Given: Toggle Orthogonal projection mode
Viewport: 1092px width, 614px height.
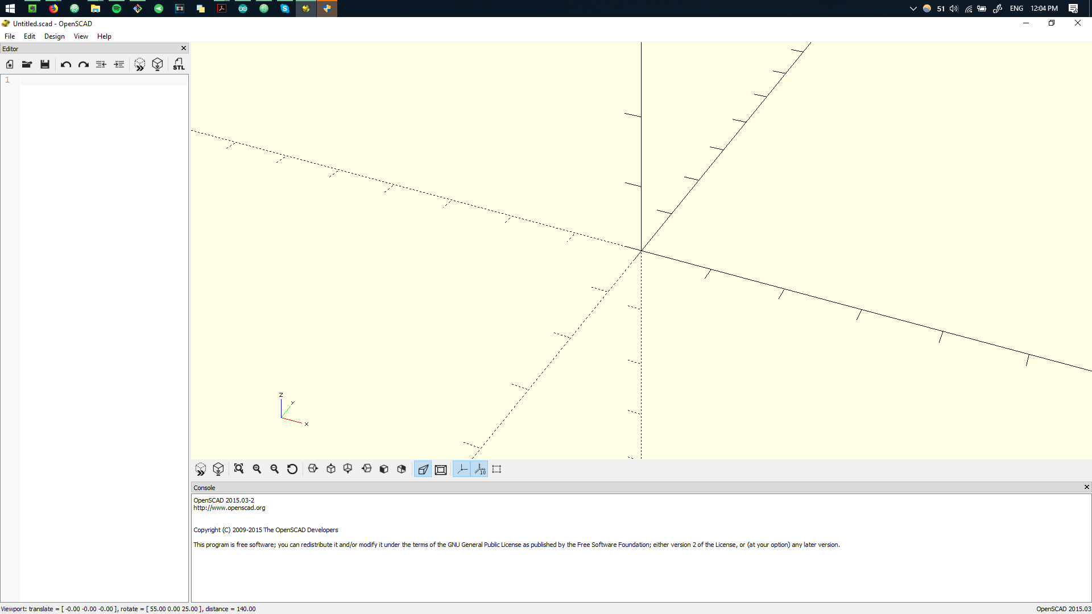Looking at the screenshot, I should click(x=441, y=469).
